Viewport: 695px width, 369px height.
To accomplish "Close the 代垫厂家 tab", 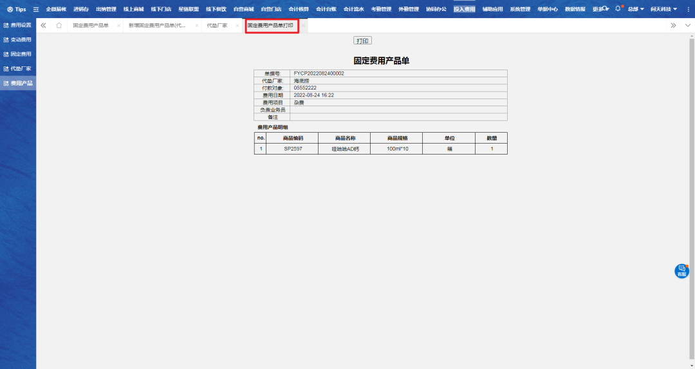I will pyautogui.click(x=237, y=26).
